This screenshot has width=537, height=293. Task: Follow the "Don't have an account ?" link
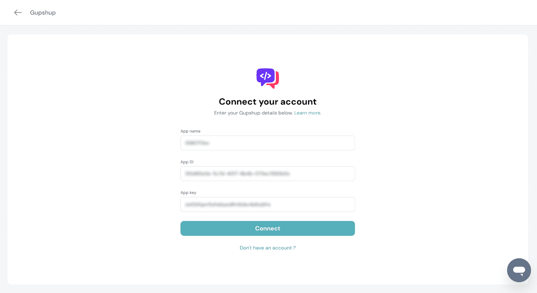[x=267, y=248]
